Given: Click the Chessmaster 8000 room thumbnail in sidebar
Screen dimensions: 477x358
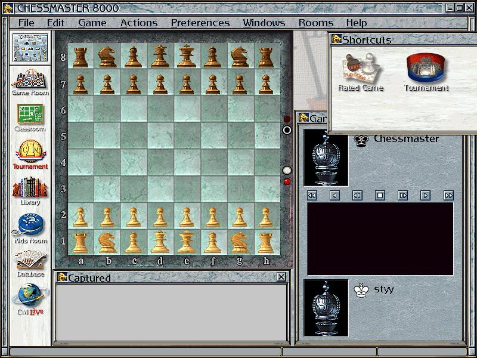Looking at the screenshot, I should tap(30, 48).
